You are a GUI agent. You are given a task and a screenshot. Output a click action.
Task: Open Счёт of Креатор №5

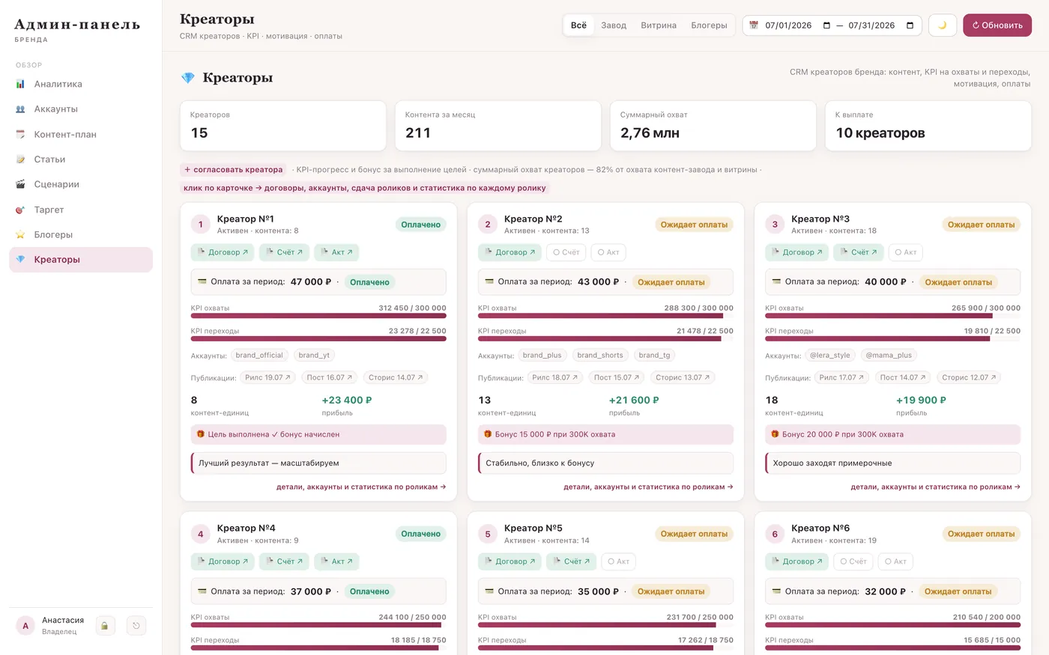572,561
